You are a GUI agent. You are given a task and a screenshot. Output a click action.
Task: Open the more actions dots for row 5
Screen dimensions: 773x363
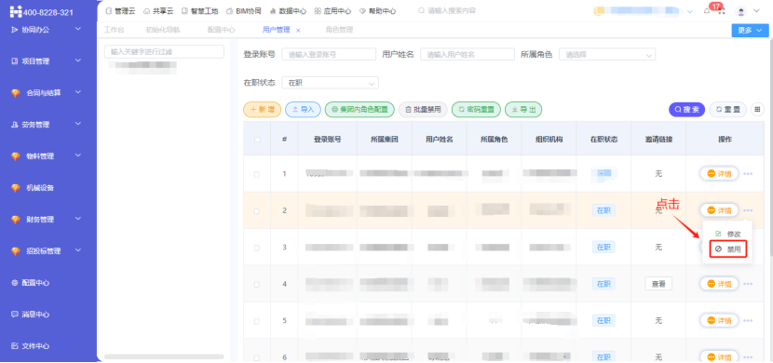pos(748,320)
